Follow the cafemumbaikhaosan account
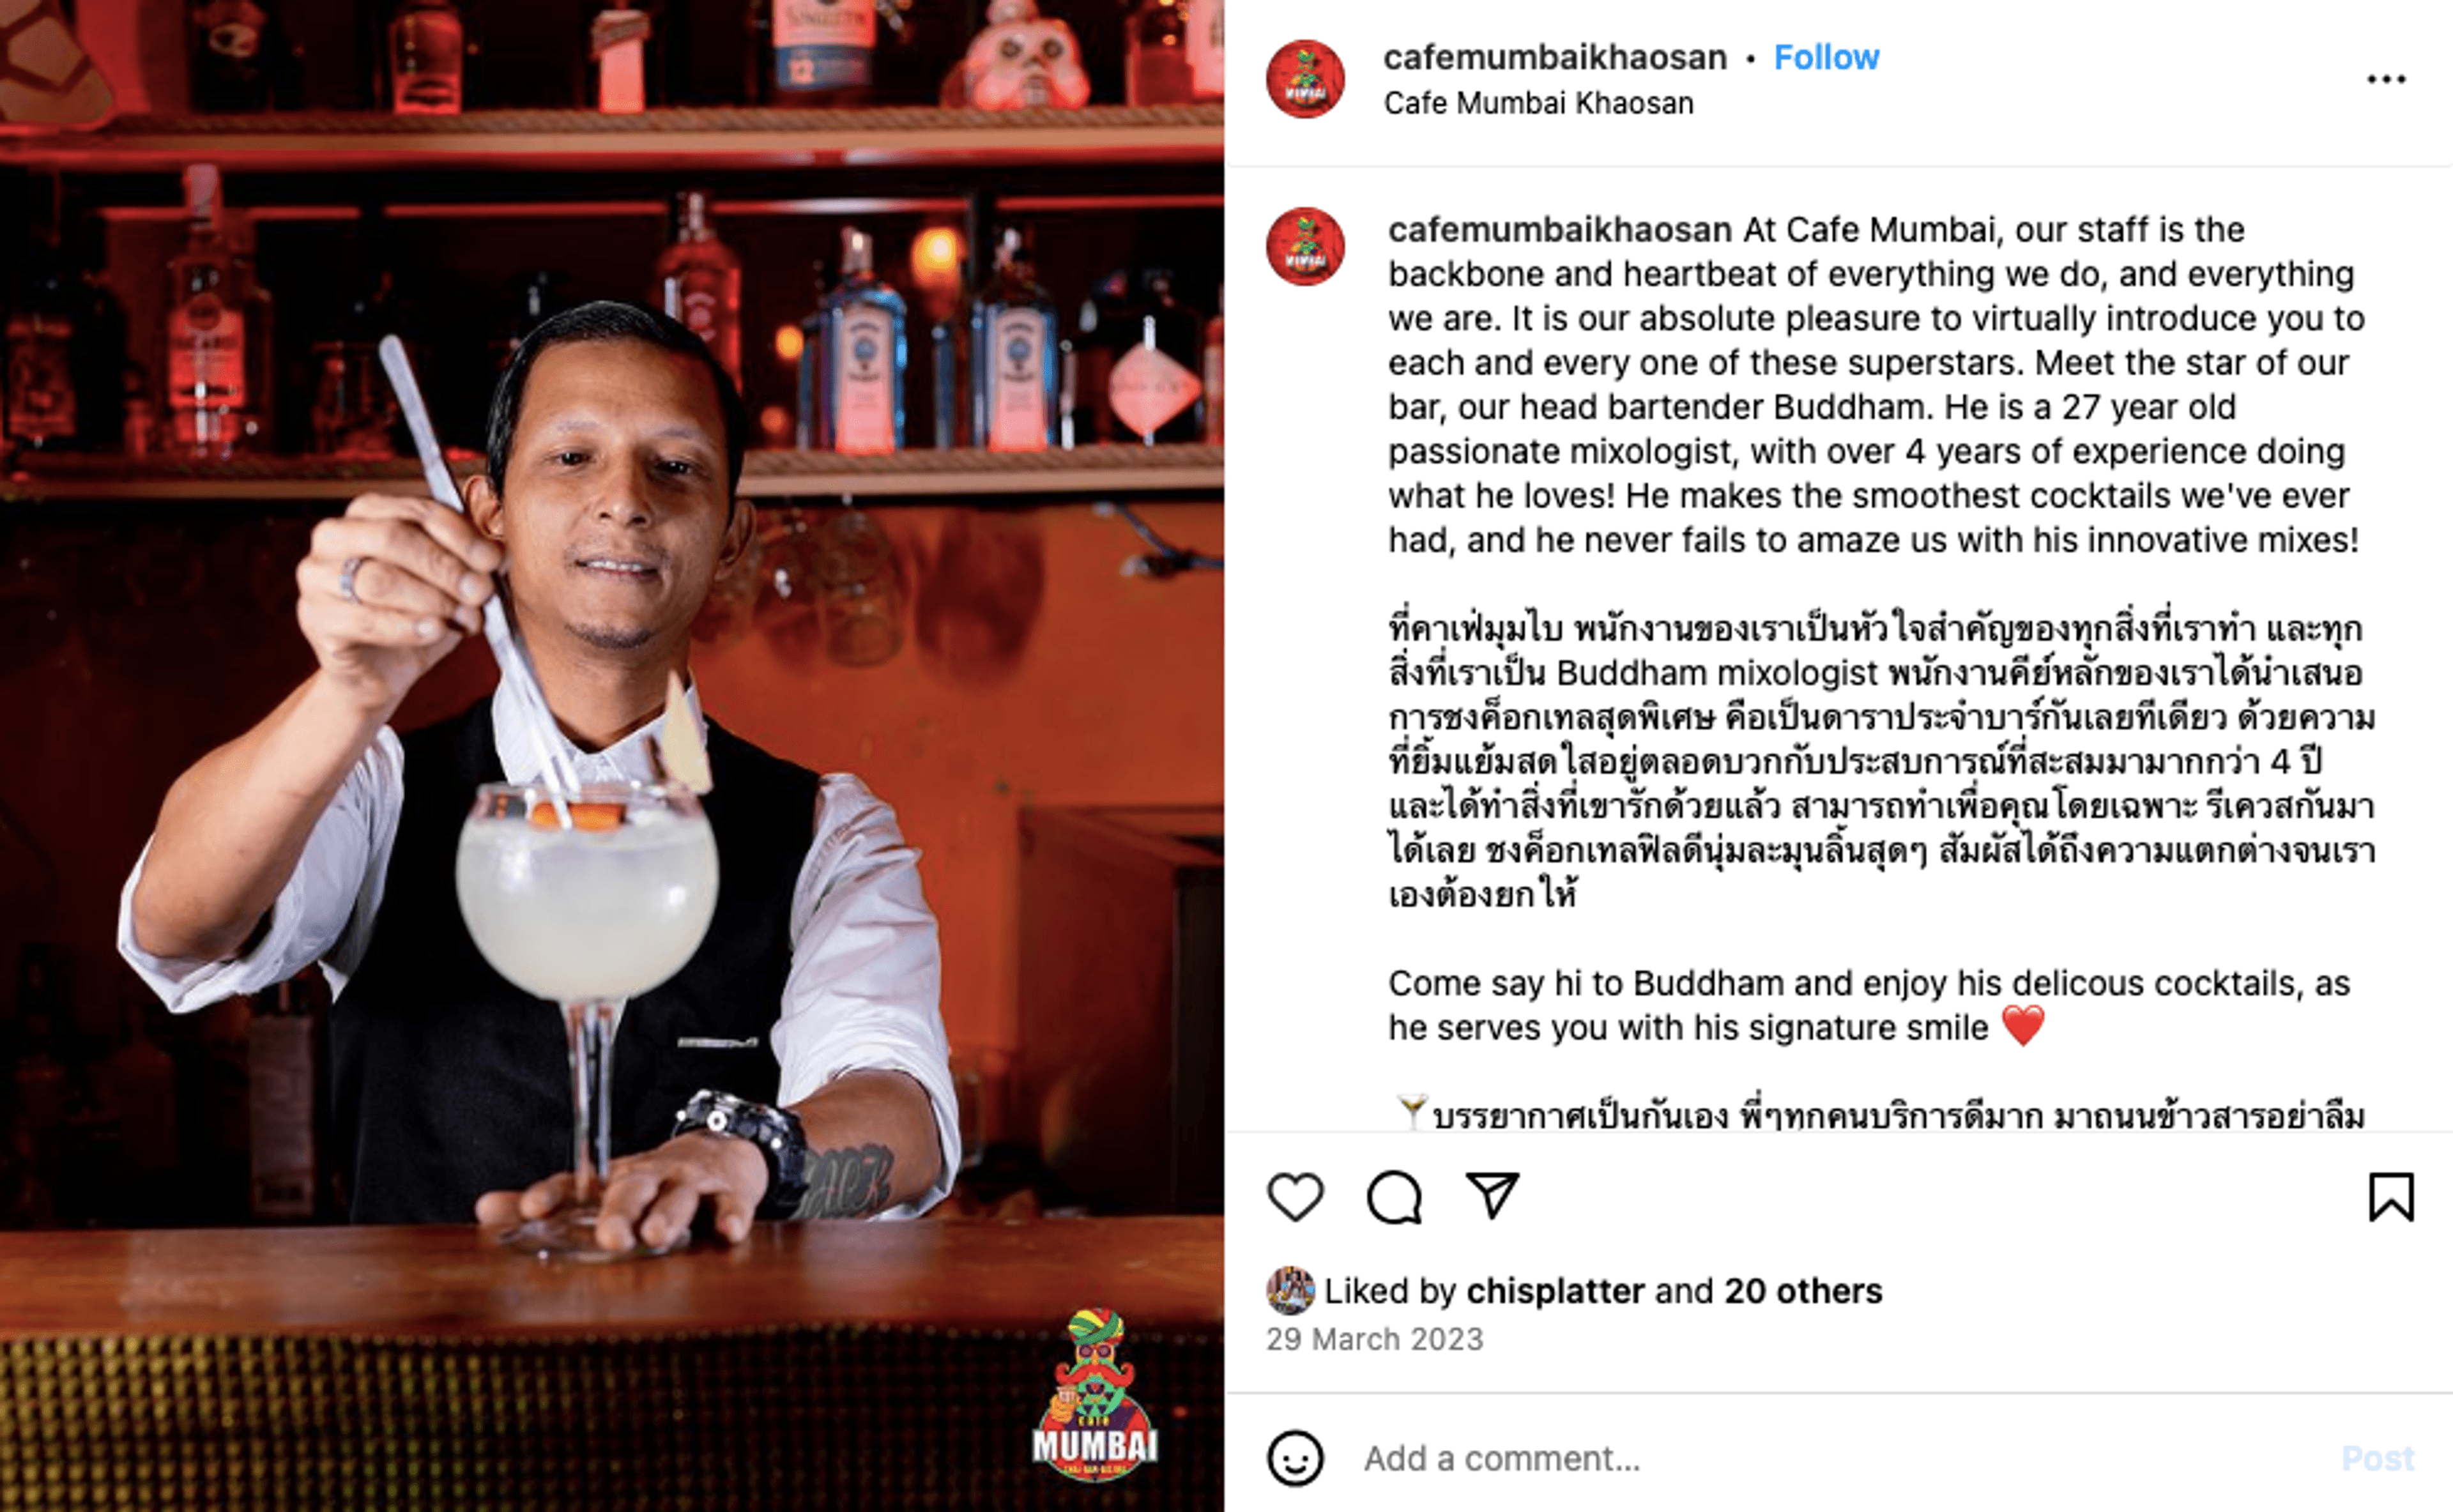The width and height of the screenshot is (2453, 1512). 1826,57
